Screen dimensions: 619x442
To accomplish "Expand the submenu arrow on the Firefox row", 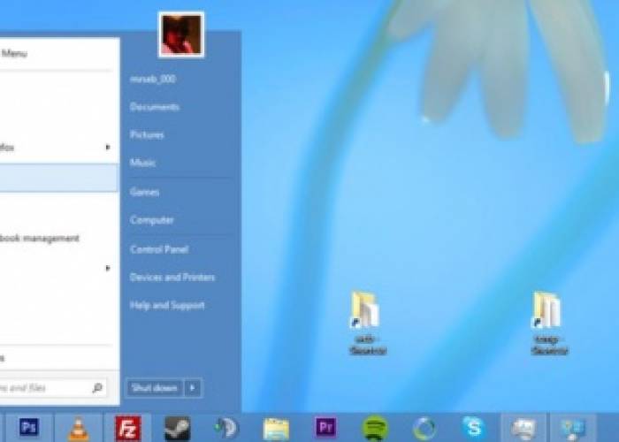I will (x=107, y=148).
